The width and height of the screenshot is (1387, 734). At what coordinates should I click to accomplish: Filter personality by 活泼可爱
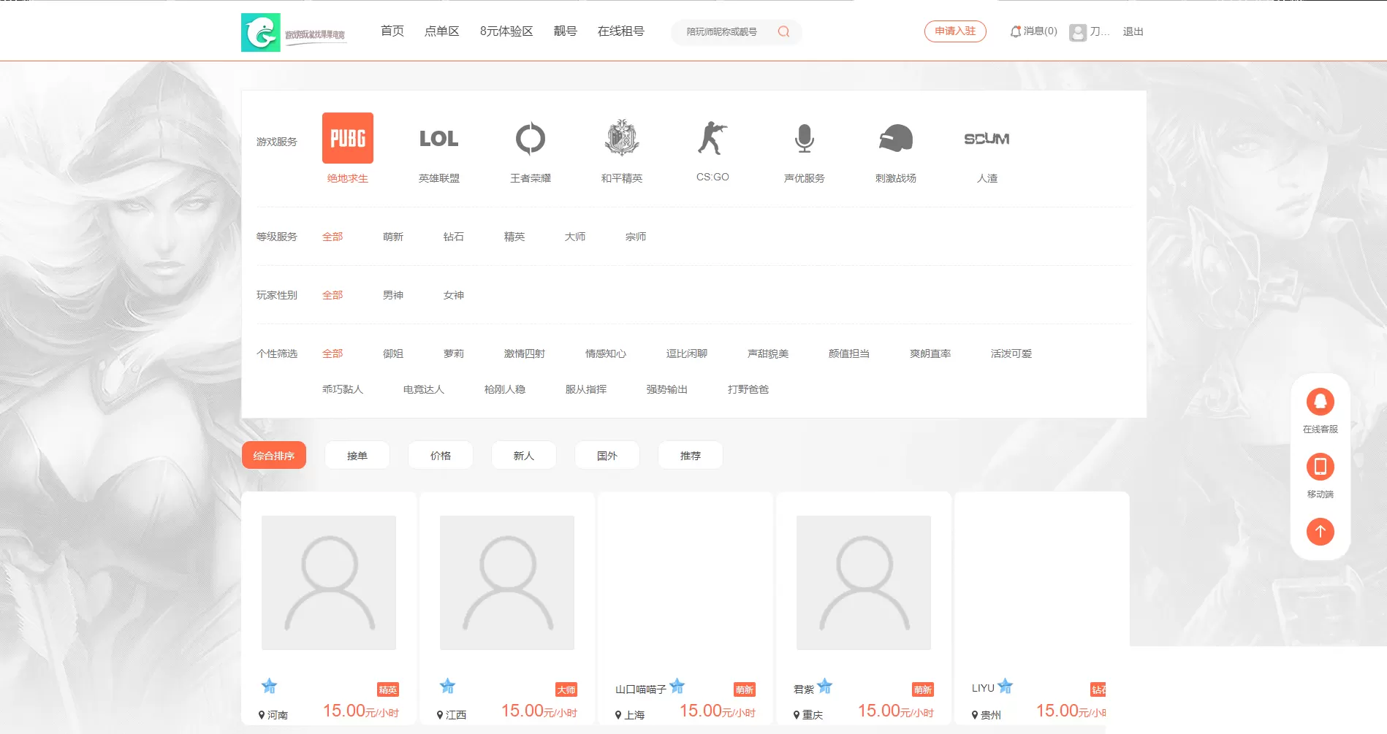1011,353
